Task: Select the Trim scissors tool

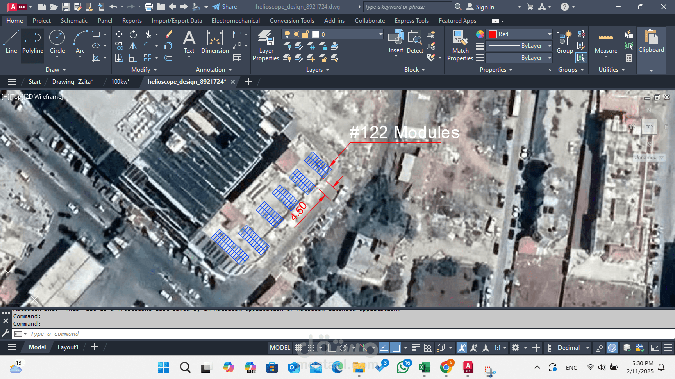Action: (x=148, y=34)
